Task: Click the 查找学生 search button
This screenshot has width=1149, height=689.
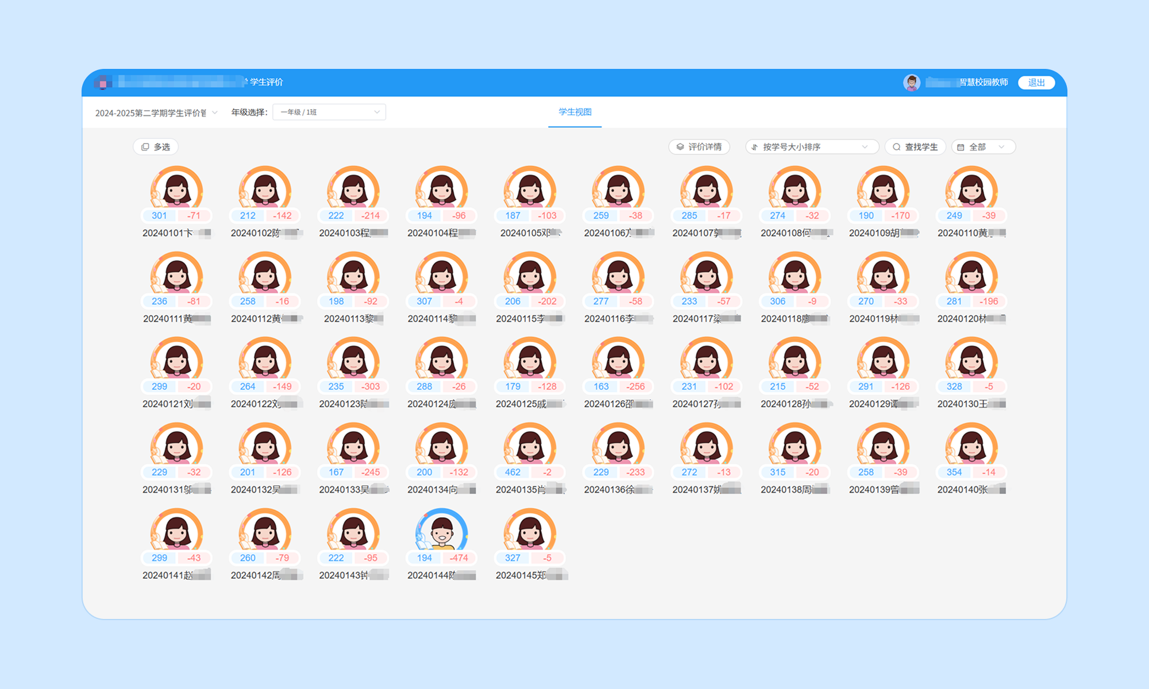Action: [915, 147]
